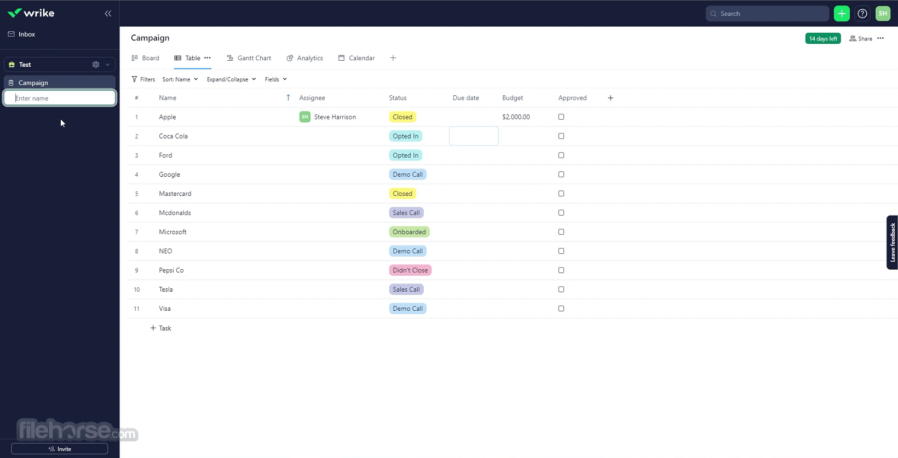Click the Approved column header
898x458 pixels.
573,98
